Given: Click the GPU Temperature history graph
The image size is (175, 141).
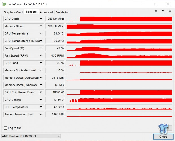Looking at the screenshot, I should 119,33.
